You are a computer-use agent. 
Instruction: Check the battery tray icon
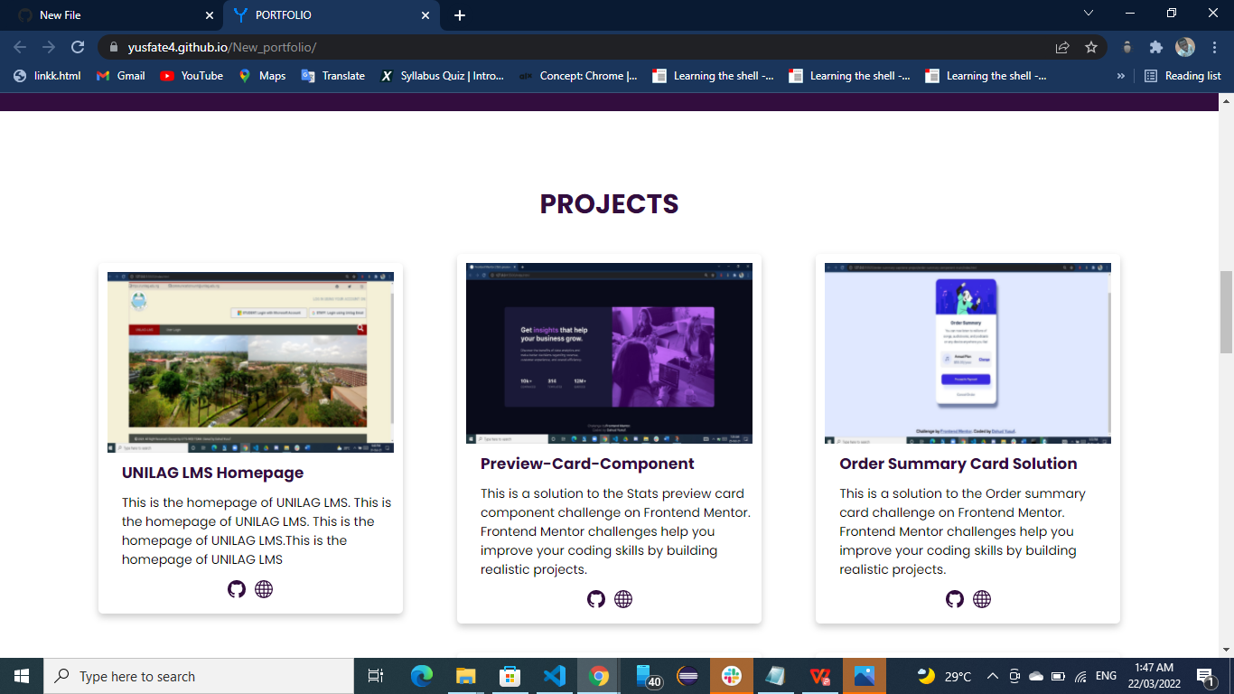point(1058,676)
